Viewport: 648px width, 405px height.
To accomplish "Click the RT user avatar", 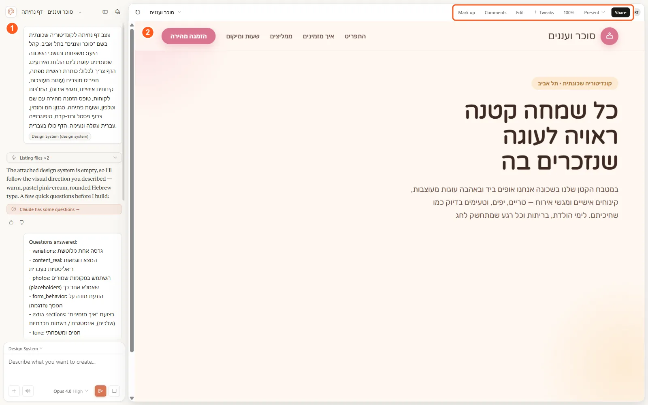I will [x=637, y=13].
